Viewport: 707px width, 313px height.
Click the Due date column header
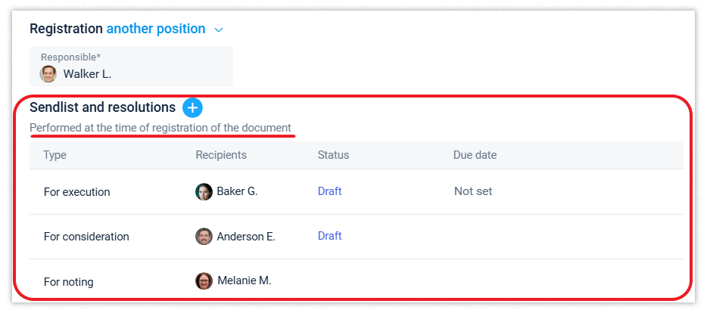pyautogui.click(x=475, y=155)
